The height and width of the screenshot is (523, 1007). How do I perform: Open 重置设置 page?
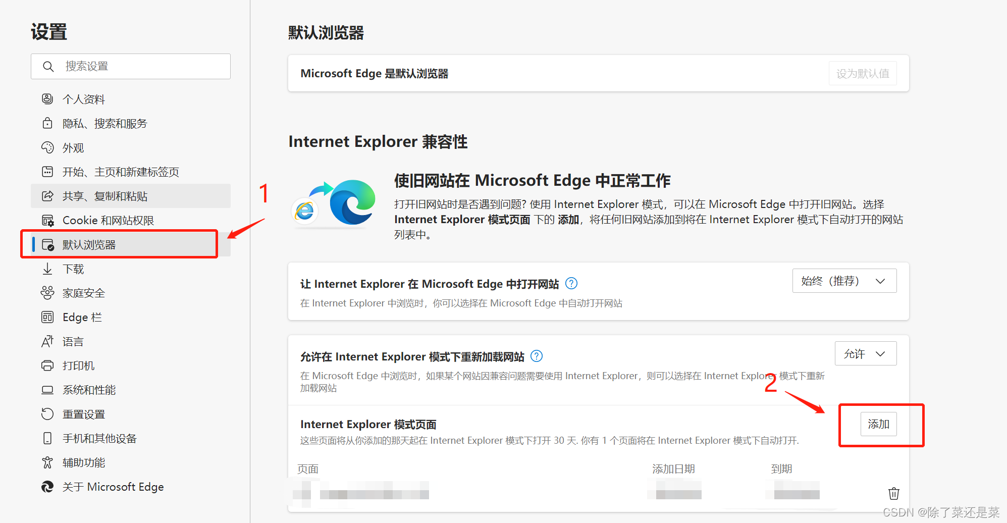tap(131, 414)
